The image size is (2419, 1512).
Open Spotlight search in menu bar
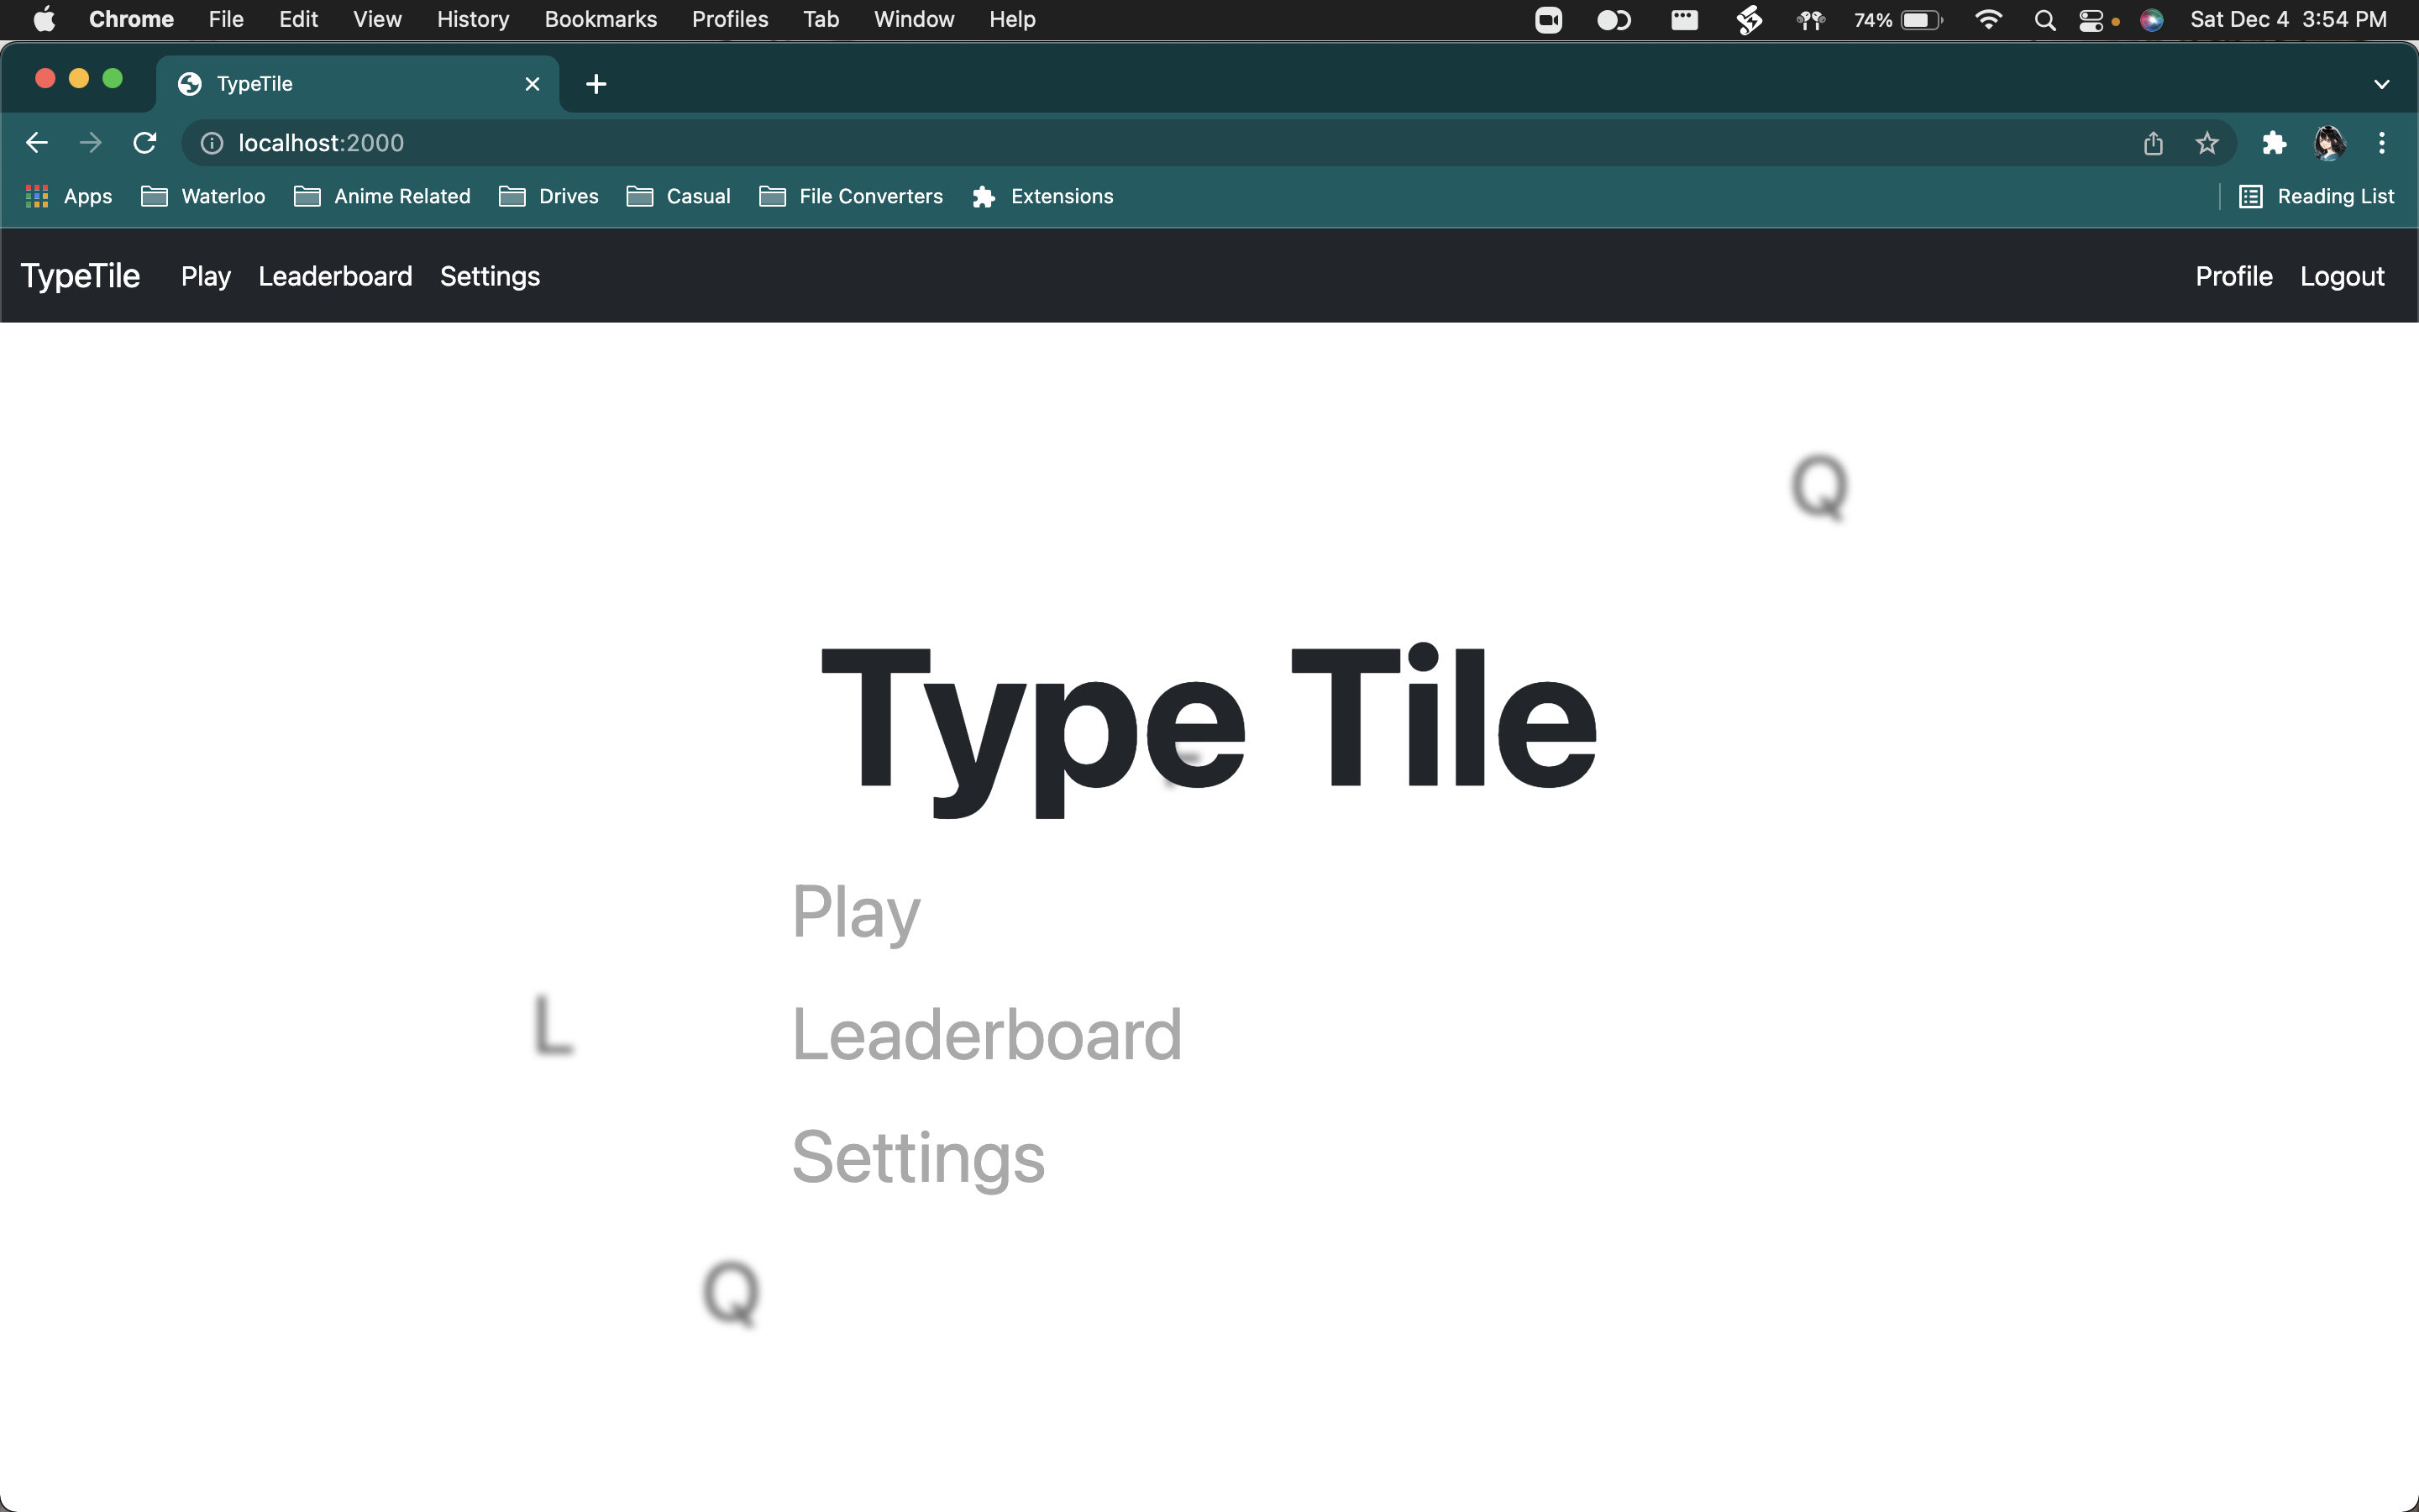(x=2044, y=20)
